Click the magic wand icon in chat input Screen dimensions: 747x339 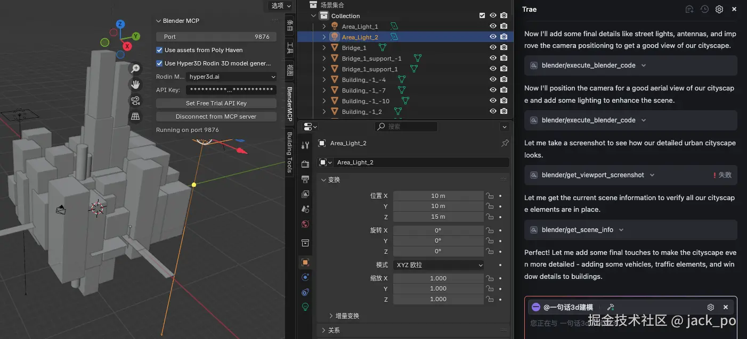611,307
